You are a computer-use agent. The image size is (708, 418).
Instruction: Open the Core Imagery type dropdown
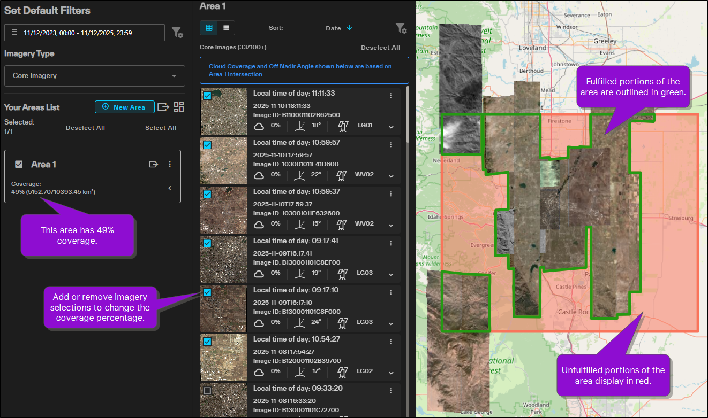click(95, 76)
